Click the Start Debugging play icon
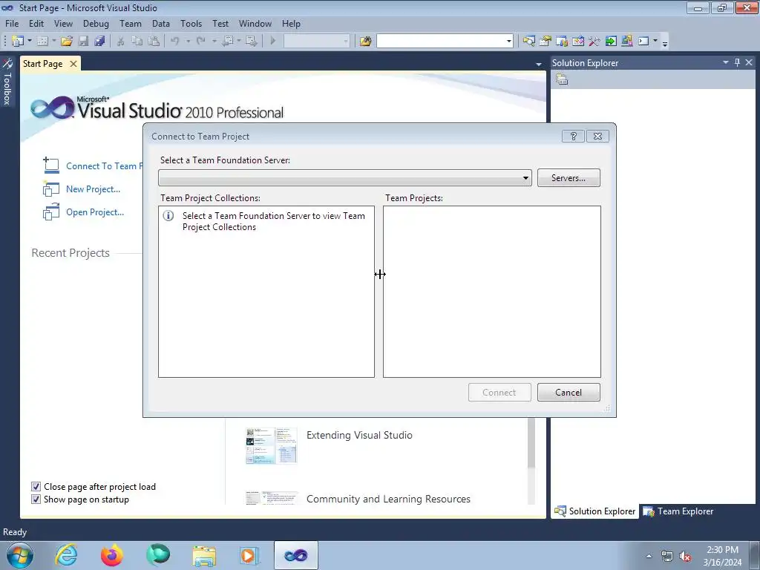The height and width of the screenshot is (570, 760). click(273, 42)
